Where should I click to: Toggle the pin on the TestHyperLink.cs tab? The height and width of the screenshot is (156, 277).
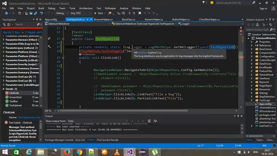click(87, 19)
